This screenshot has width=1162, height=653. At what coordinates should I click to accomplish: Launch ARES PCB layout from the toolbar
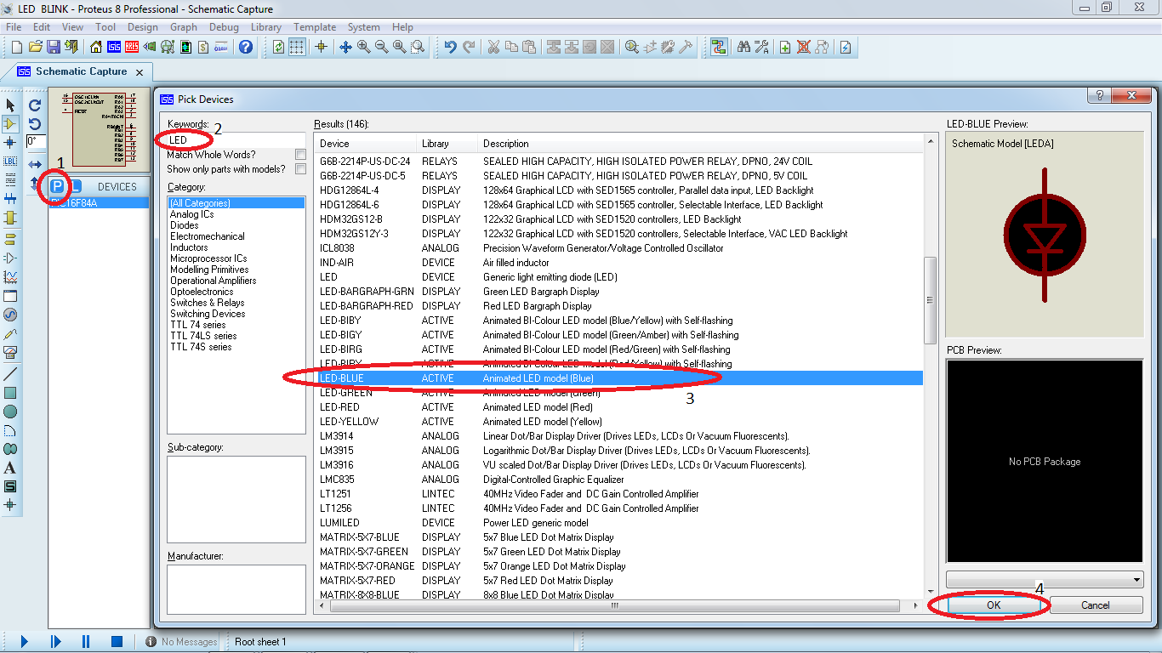coord(132,48)
